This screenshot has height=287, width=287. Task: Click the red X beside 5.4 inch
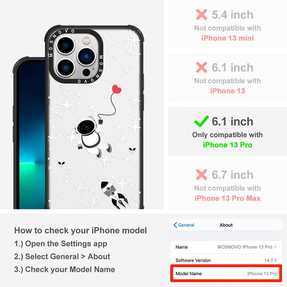[201, 14]
